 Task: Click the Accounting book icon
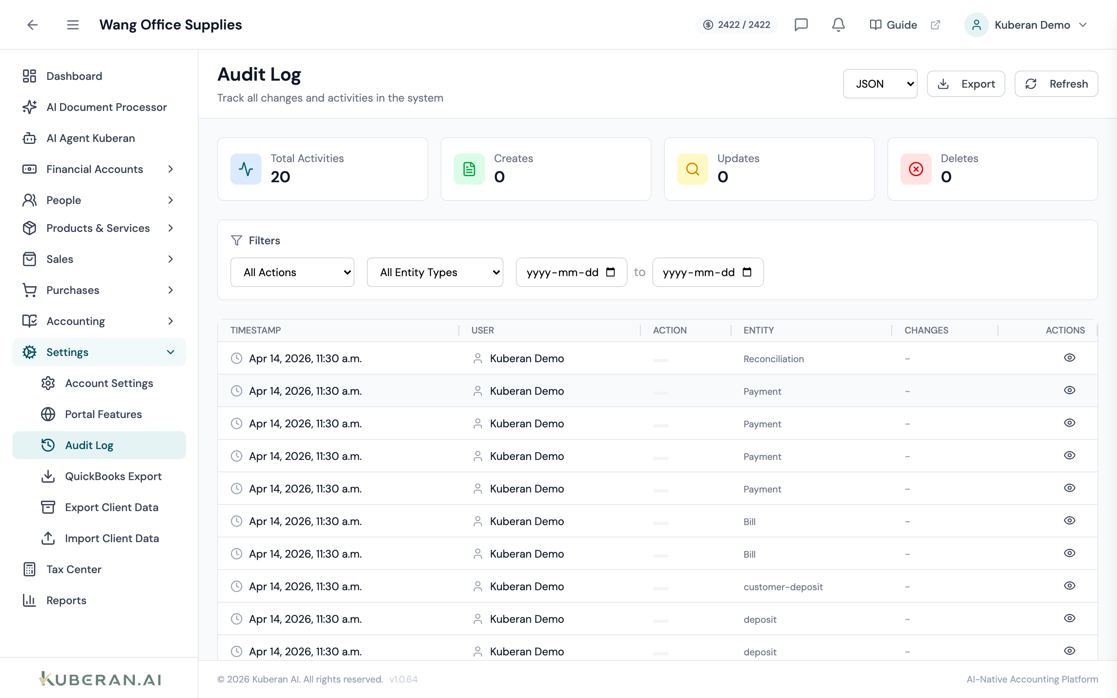point(29,321)
